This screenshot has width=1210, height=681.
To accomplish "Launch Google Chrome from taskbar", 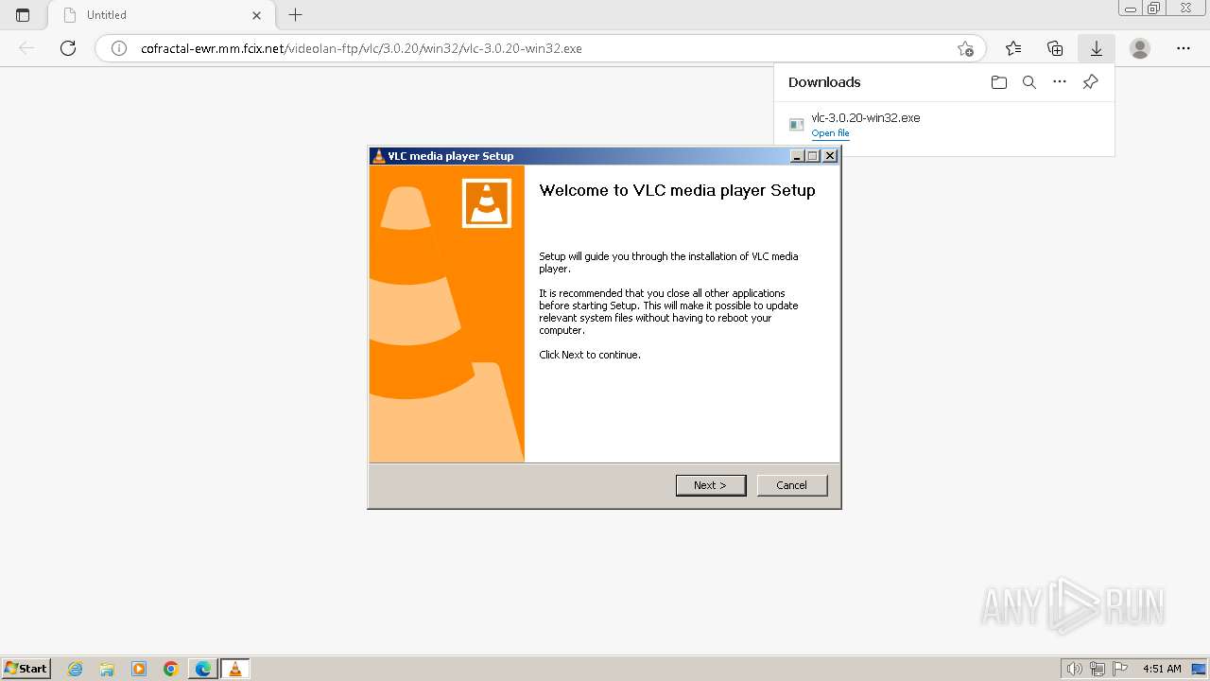I will 171,669.
